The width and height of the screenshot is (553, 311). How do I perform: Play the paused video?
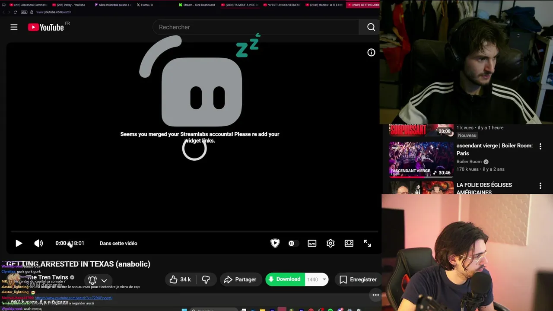click(19, 243)
